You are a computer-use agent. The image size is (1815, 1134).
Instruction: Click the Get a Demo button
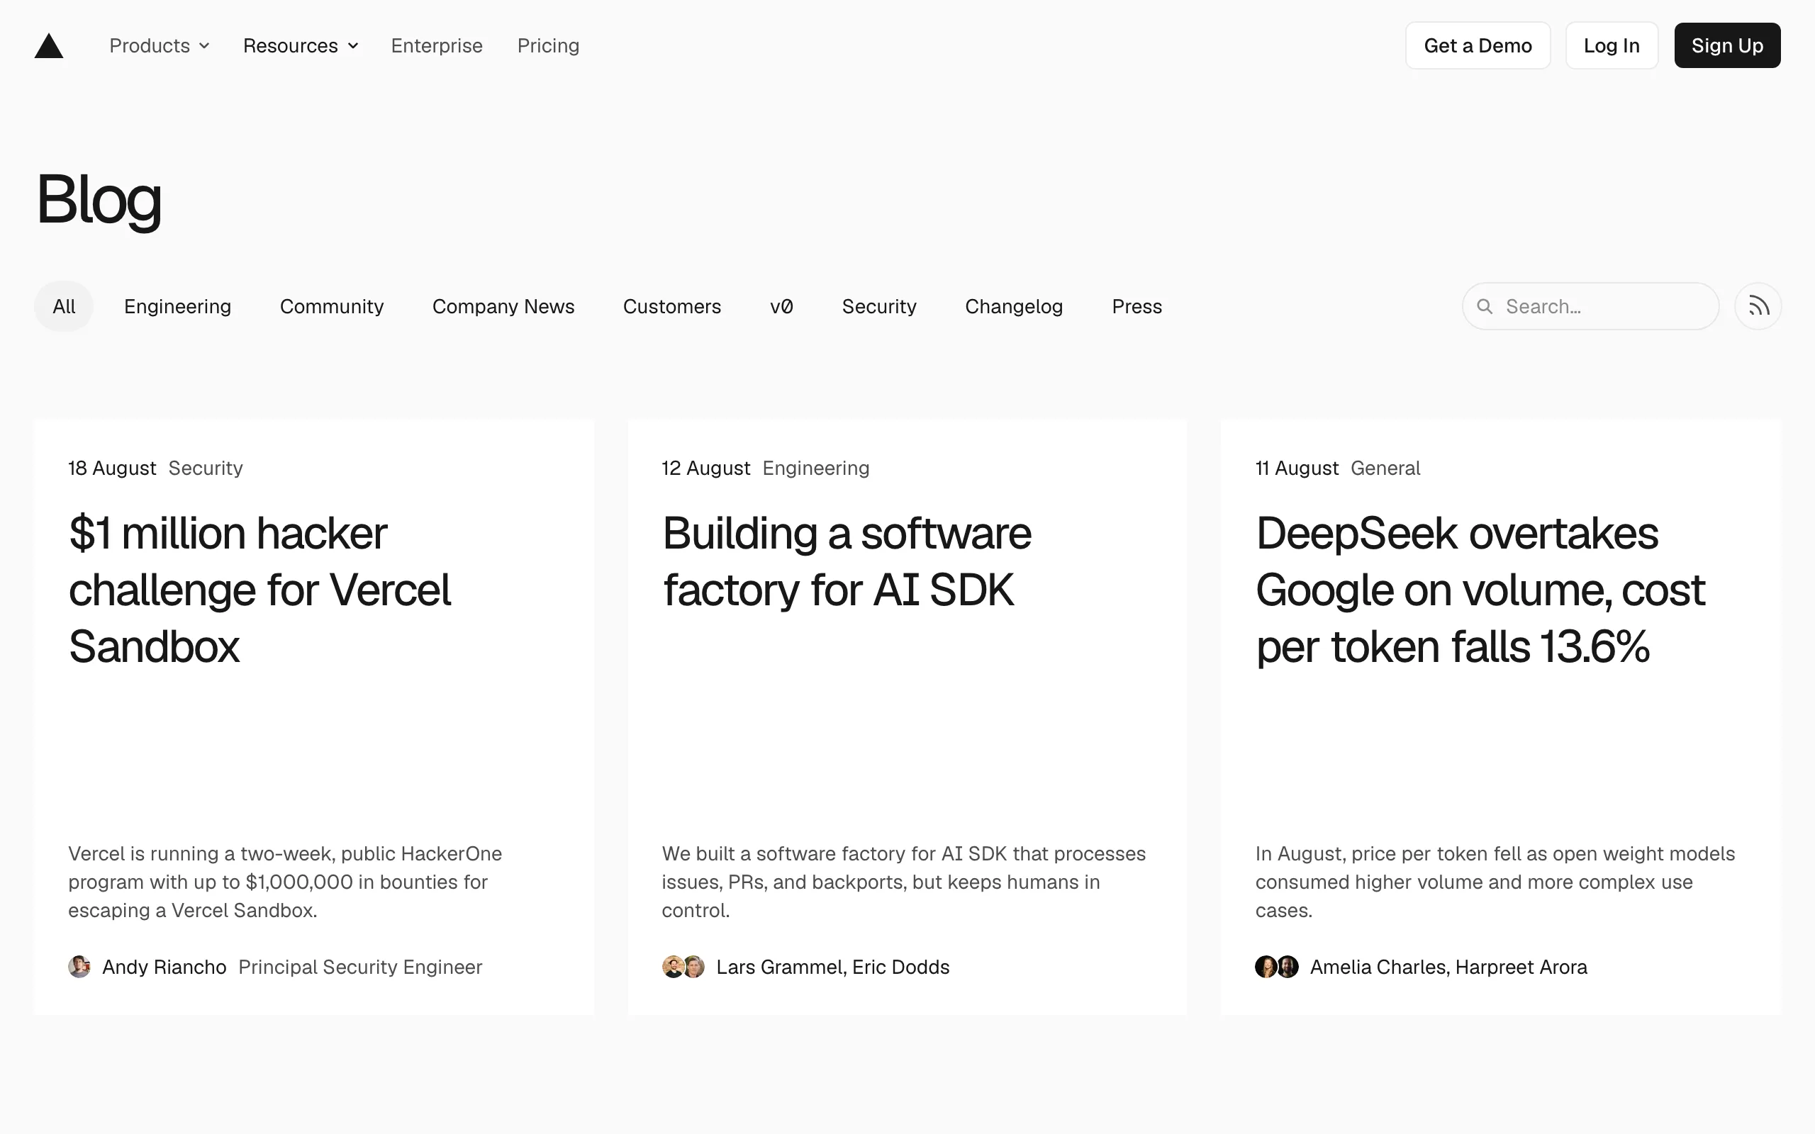[1478, 46]
